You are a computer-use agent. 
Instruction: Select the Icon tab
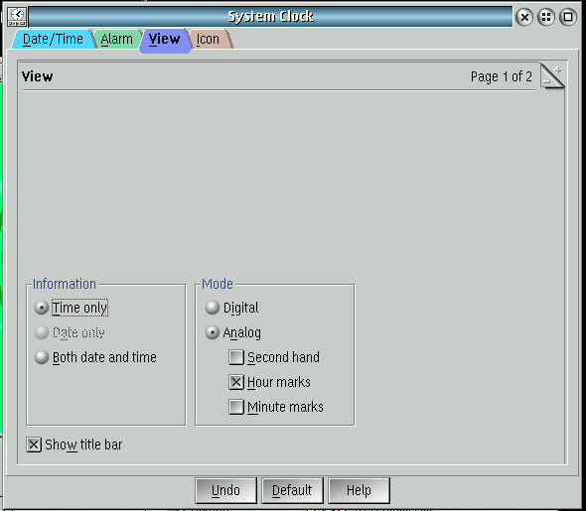coord(208,39)
